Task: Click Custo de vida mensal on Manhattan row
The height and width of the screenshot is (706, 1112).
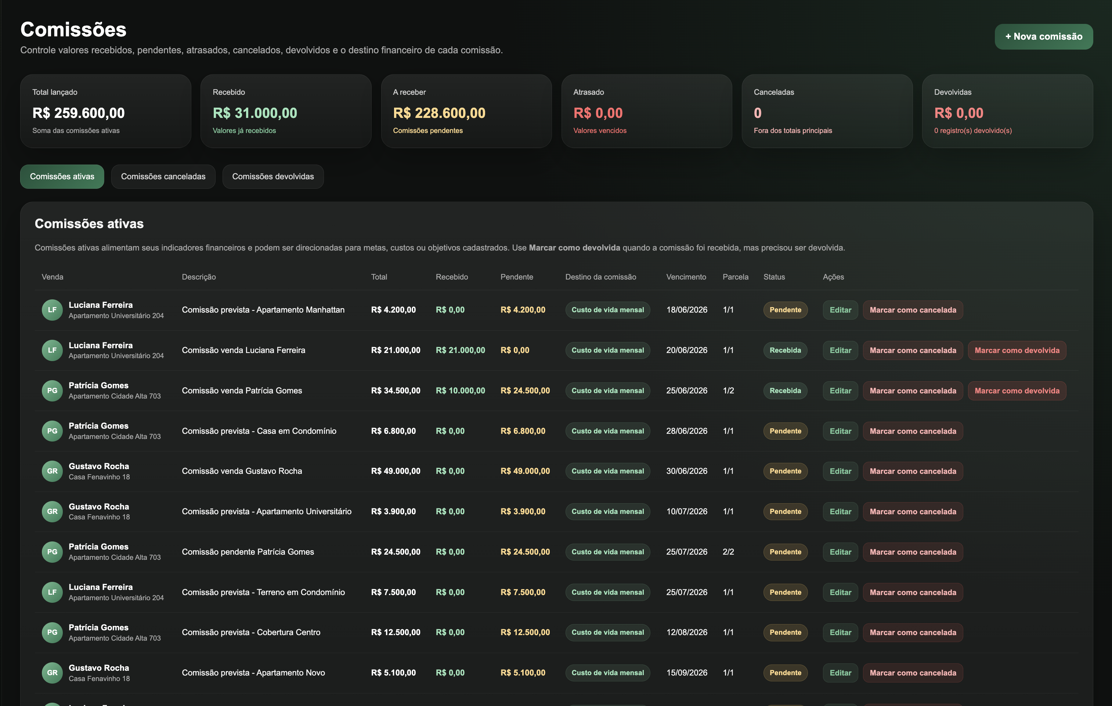Action: coord(607,310)
